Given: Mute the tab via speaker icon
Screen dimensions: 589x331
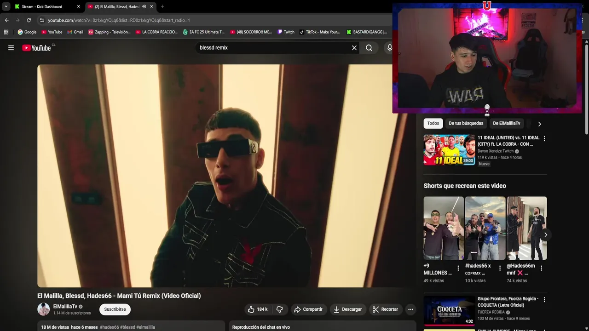Looking at the screenshot, I should point(144,6).
